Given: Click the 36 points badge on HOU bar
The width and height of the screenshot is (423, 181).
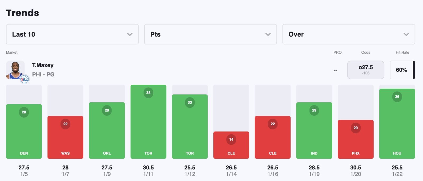Looking at the screenshot, I should [x=397, y=97].
